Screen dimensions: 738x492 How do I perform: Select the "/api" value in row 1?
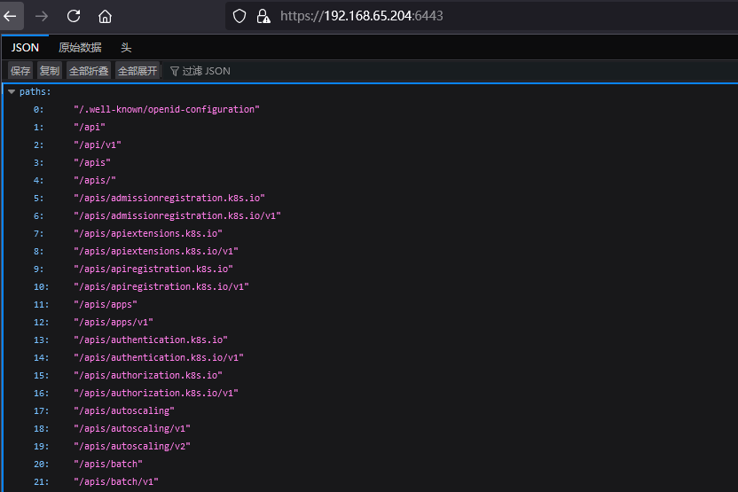[90, 127]
